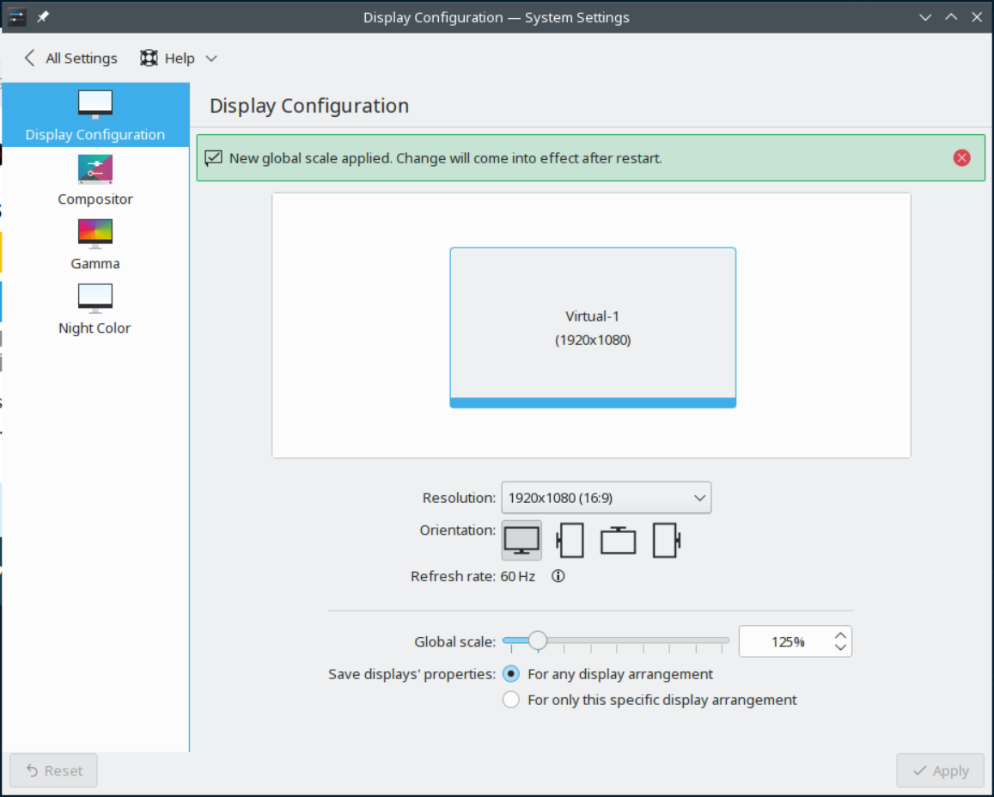
Task: Click the refresh rate info icon
Action: 558,576
